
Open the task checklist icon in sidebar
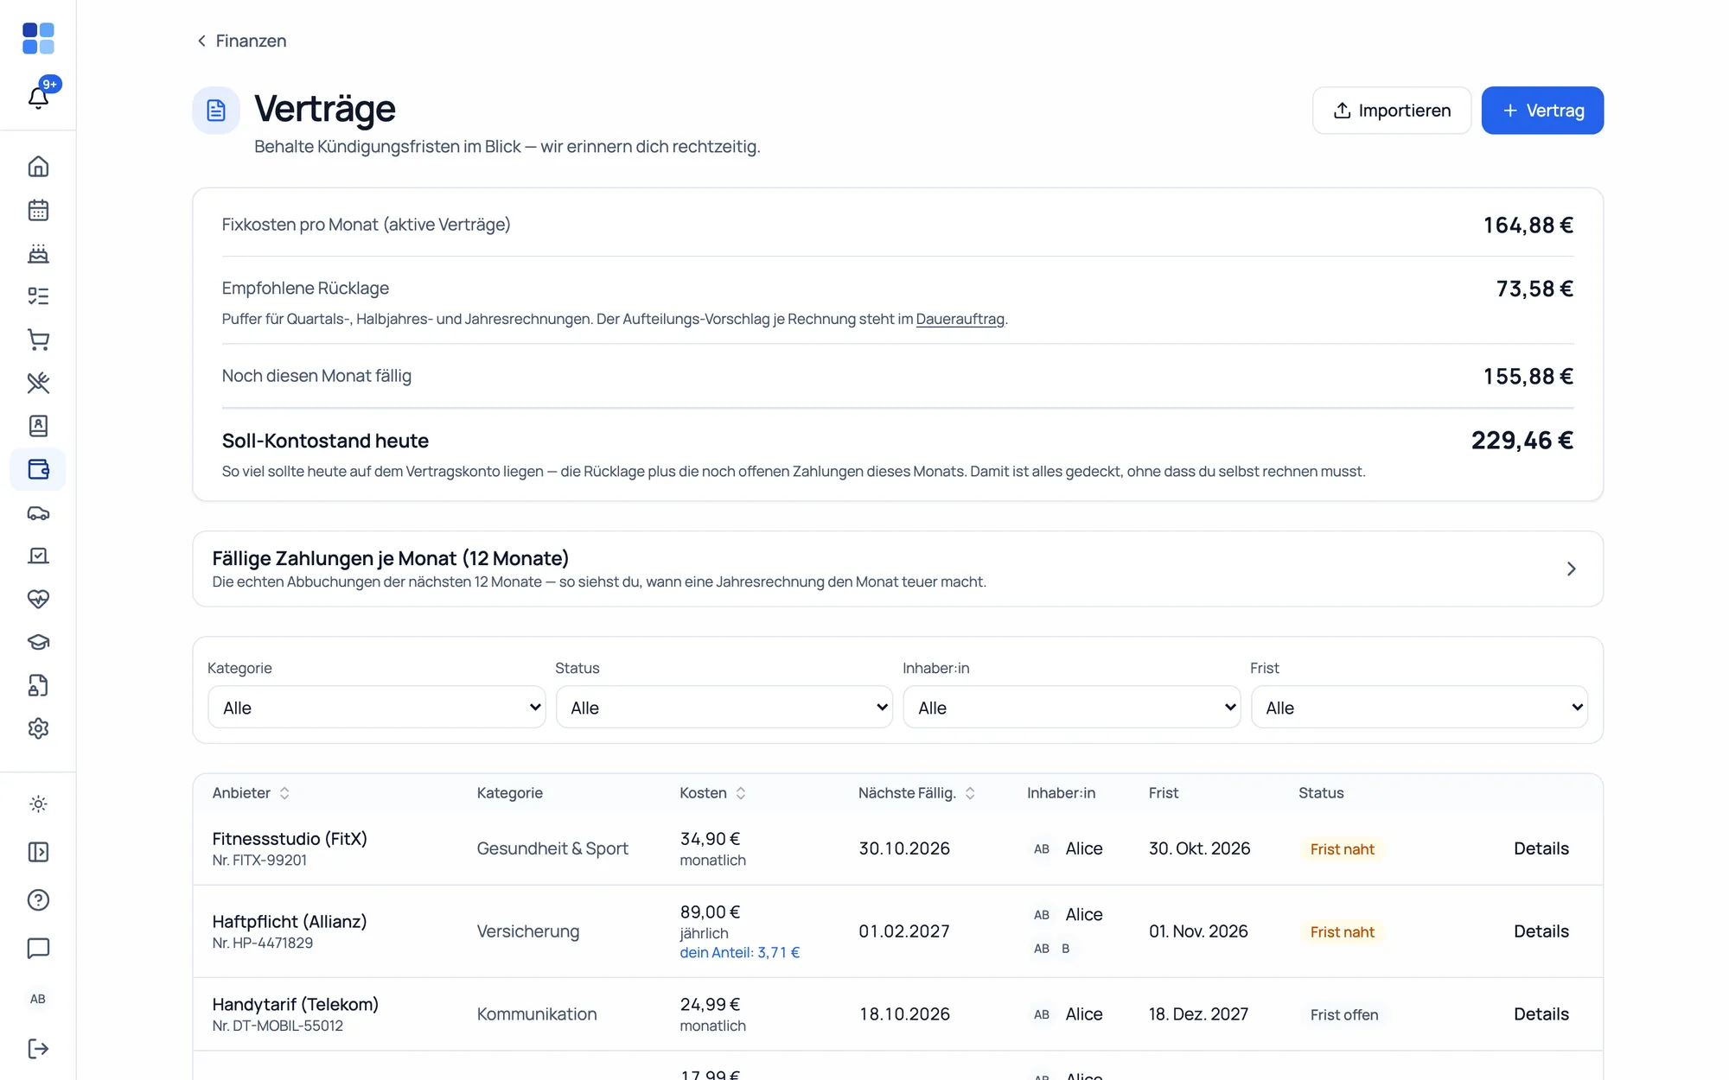coord(38,296)
